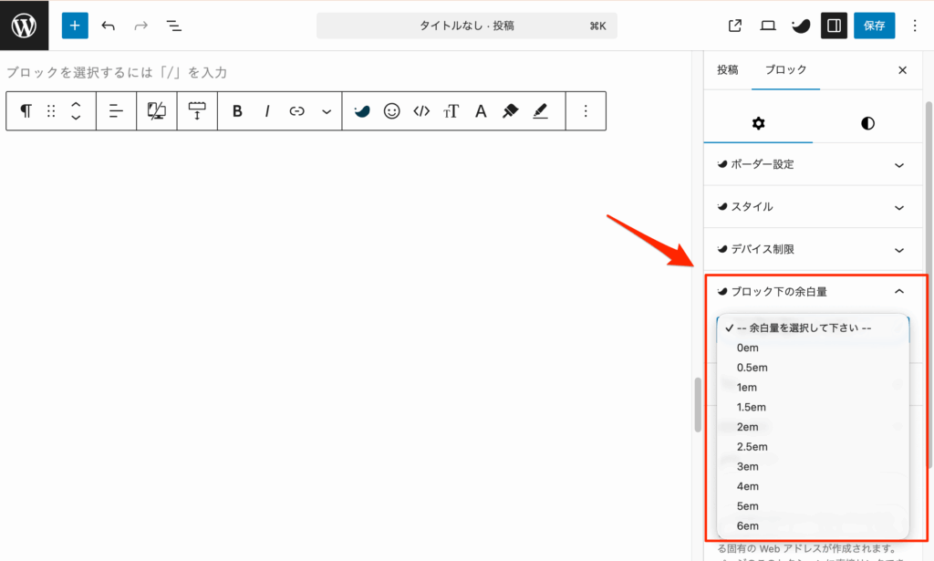Choose 6em from the margin dropdown
The height and width of the screenshot is (561, 934).
(x=747, y=526)
